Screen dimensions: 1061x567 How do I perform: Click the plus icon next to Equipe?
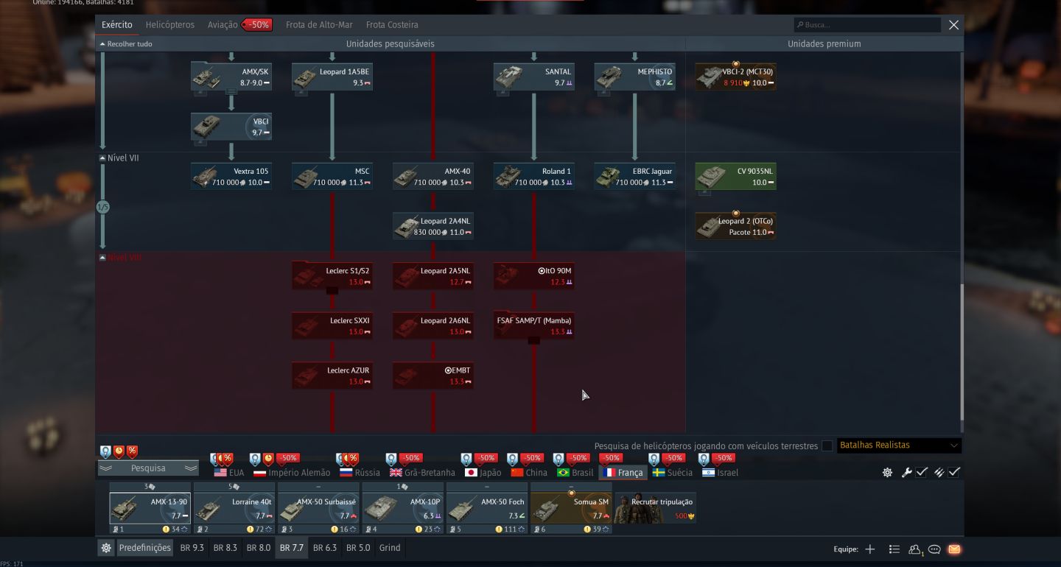pos(870,549)
